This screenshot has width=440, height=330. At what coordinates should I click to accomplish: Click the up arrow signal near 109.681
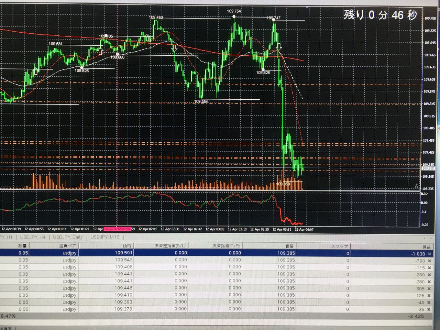[36, 71]
